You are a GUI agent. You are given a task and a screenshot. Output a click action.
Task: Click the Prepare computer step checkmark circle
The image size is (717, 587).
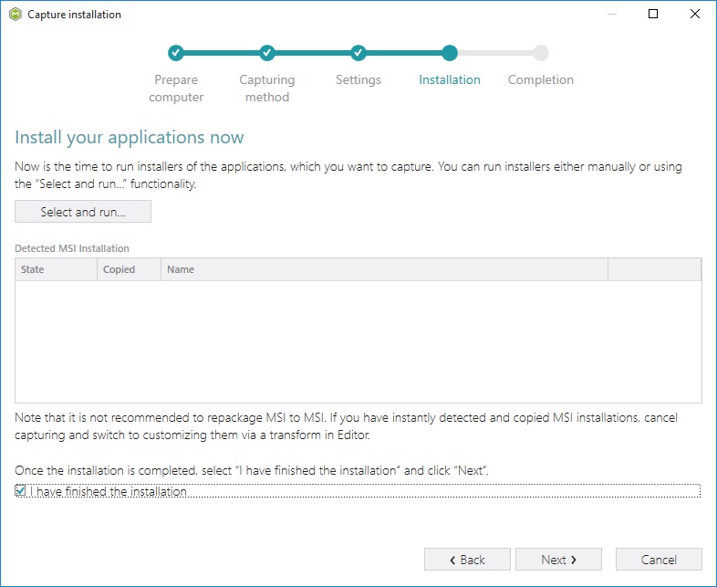click(x=175, y=53)
